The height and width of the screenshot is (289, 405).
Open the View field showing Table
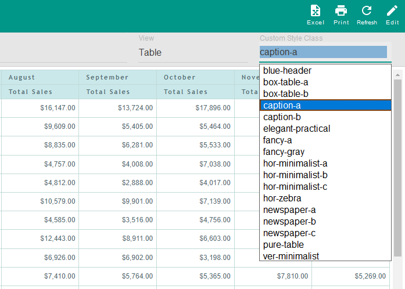[x=193, y=52]
